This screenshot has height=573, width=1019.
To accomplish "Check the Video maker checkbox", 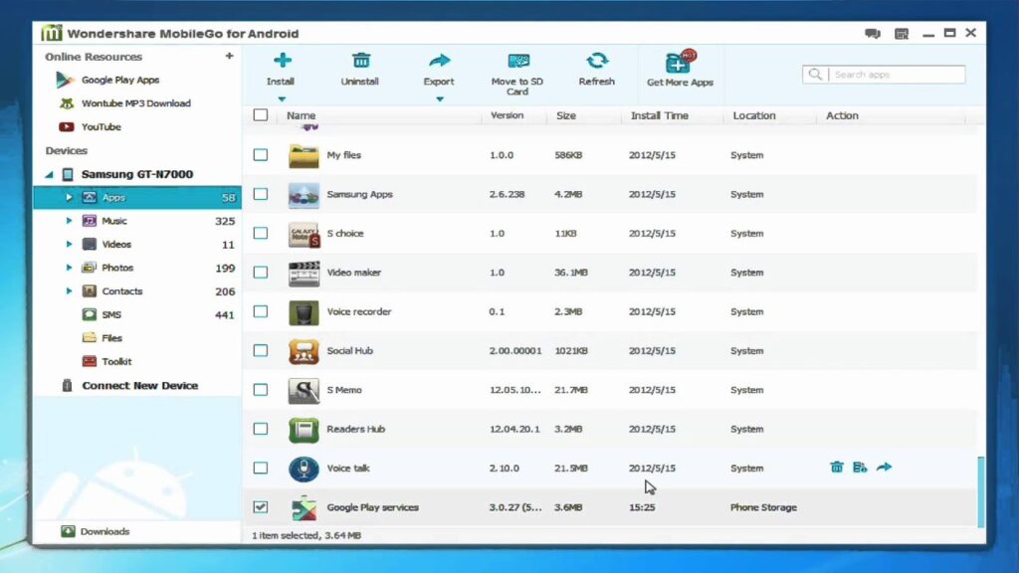I will 261,273.
